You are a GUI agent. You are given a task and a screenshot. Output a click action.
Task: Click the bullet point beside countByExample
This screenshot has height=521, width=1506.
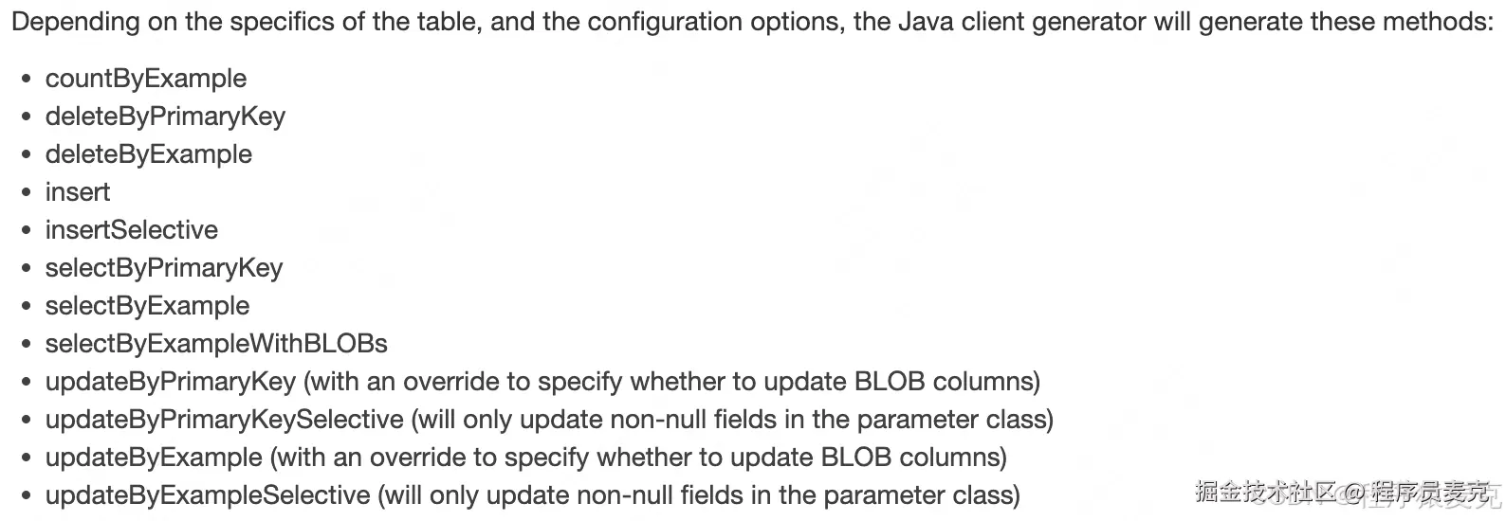click(x=27, y=80)
